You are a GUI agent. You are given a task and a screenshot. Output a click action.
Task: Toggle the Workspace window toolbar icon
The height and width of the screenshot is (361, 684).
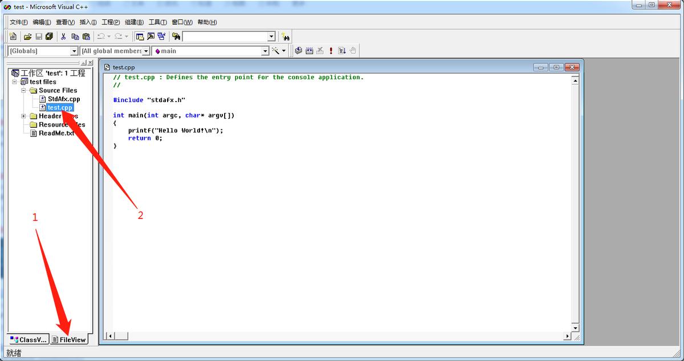pyautogui.click(x=140, y=36)
